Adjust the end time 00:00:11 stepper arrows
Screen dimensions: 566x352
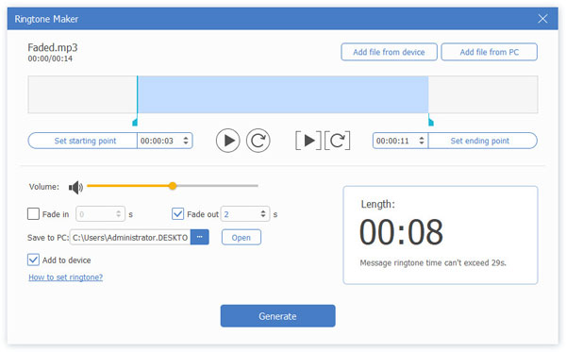[422, 141]
